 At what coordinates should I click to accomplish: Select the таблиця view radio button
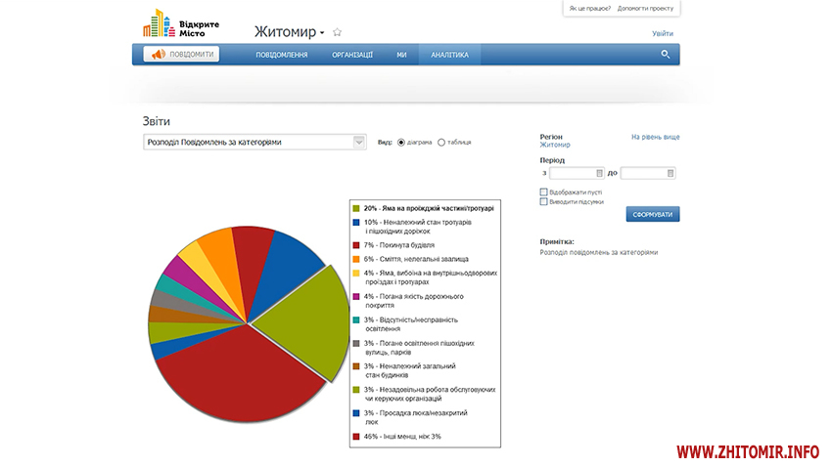tap(441, 143)
